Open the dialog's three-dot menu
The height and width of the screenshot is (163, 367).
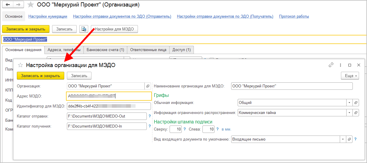pos(340,65)
